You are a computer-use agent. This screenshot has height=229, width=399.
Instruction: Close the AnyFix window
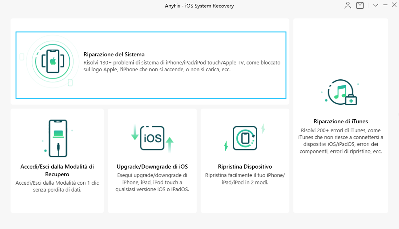pos(394,5)
